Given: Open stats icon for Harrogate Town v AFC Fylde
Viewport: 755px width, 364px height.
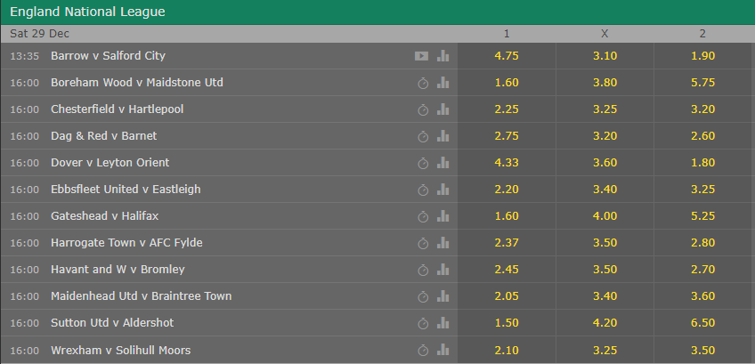Looking at the screenshot, I should click(x=443, y=243).
